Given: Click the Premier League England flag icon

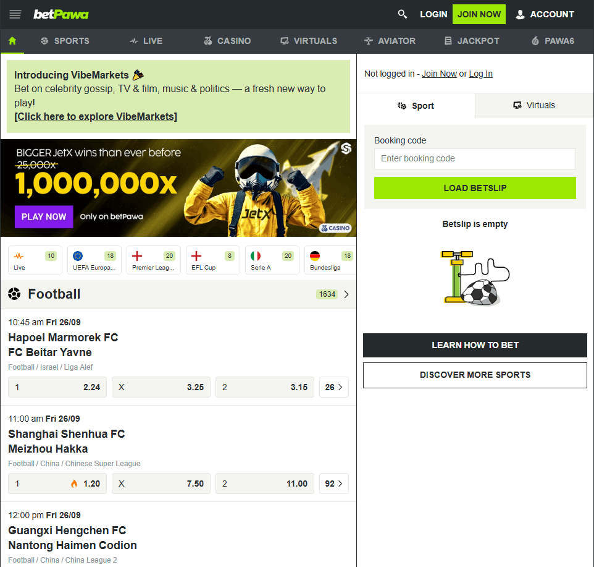Looking at the screenshot, I should pyautogui.click(x=137, y=256).
